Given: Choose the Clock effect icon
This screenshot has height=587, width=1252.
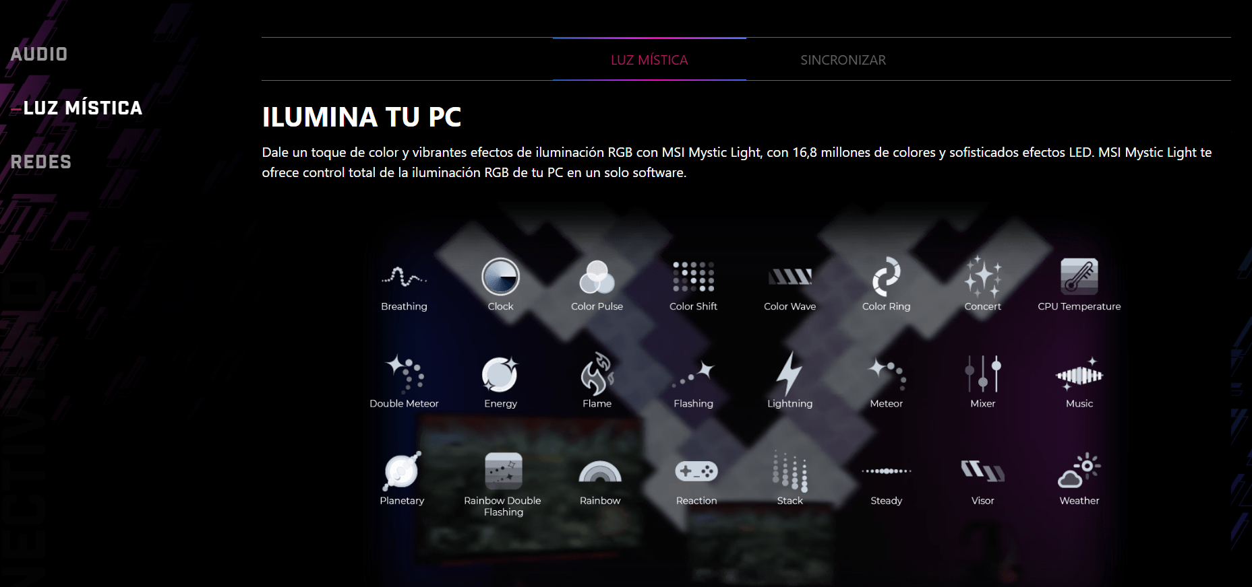Looking at the screenshot, I should [x=500, y=277].
